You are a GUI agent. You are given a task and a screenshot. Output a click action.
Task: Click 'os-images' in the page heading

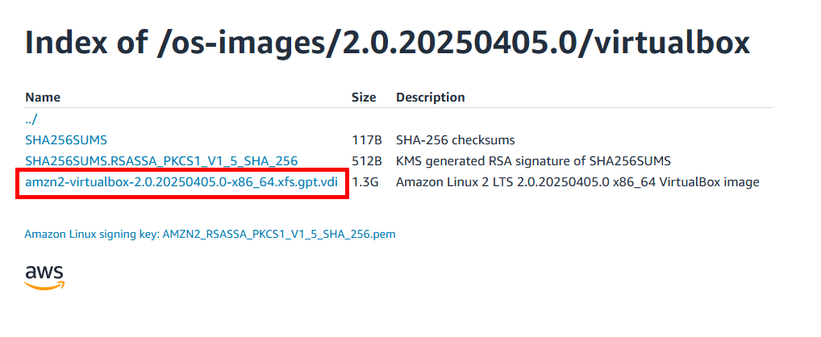[247, 44]
